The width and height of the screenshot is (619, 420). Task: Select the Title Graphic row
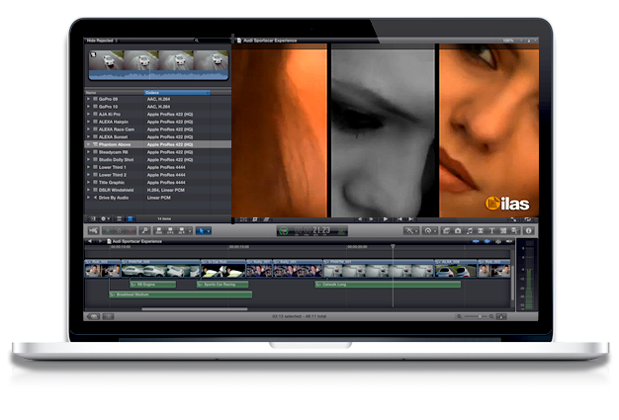tap(158, 183)
